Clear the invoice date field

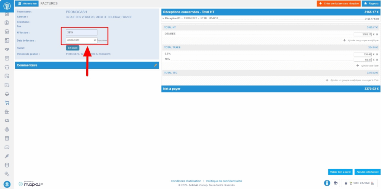[95, 40]
